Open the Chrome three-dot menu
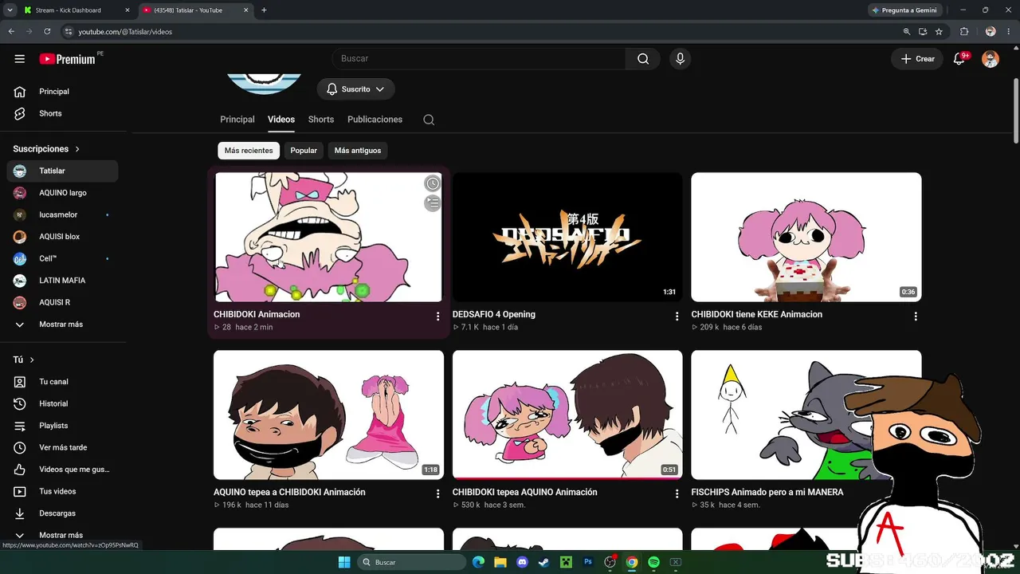1020x574 pixels. pyautogui.click(x=1009, y=32)
